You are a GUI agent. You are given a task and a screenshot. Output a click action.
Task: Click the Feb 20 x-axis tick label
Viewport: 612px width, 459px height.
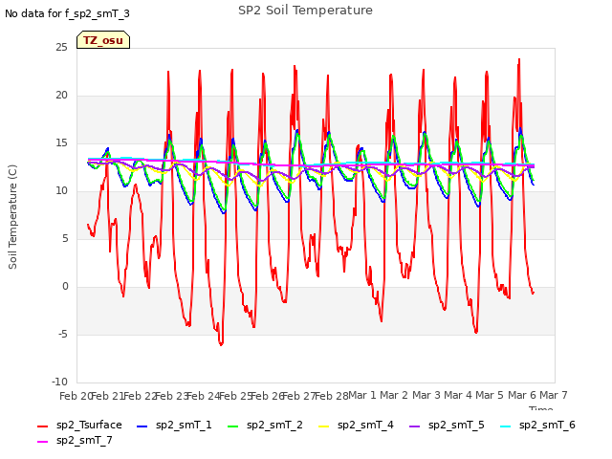76,396
